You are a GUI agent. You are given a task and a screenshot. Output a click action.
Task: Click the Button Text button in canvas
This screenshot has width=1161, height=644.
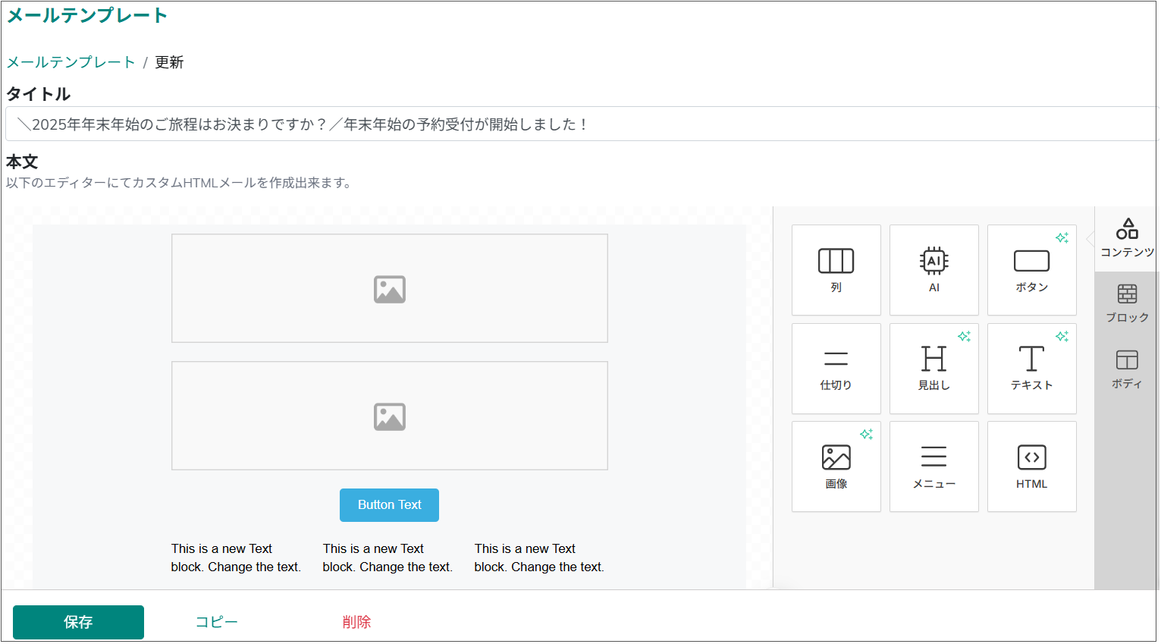coord(389,505)
